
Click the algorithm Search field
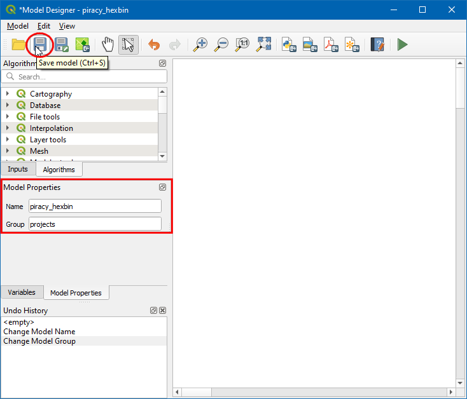(84, 77)
